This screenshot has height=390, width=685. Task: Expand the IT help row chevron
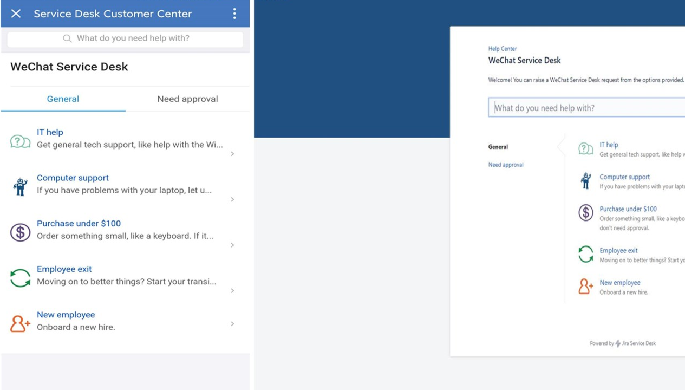233,154
